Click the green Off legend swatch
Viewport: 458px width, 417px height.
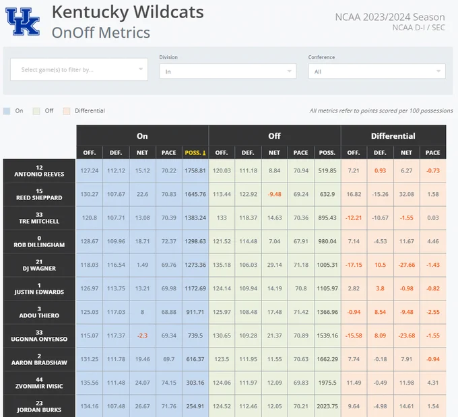point(36,111)
